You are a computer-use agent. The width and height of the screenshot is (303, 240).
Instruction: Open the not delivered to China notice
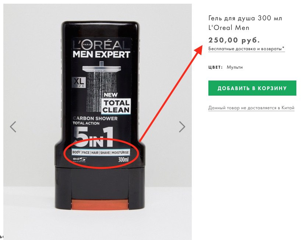[251, 108]
